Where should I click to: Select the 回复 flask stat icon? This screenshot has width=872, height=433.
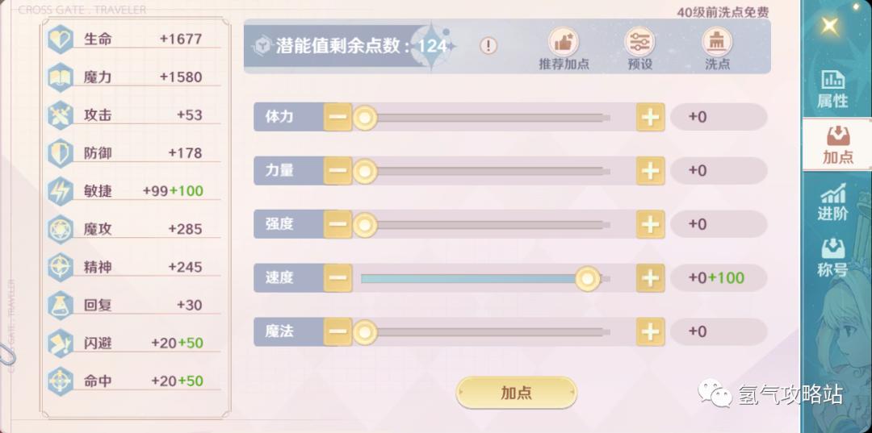(x=60, y=306)
